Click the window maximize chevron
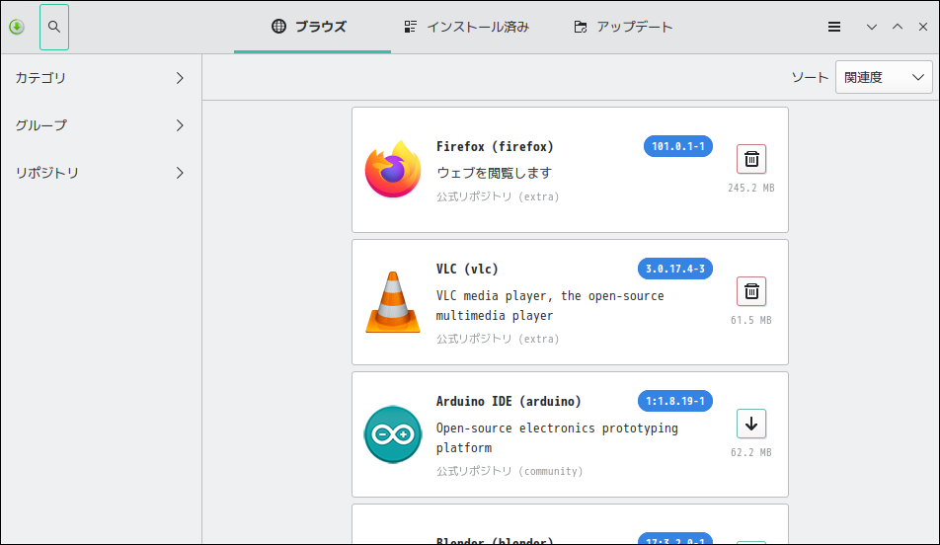 point(898,27)
